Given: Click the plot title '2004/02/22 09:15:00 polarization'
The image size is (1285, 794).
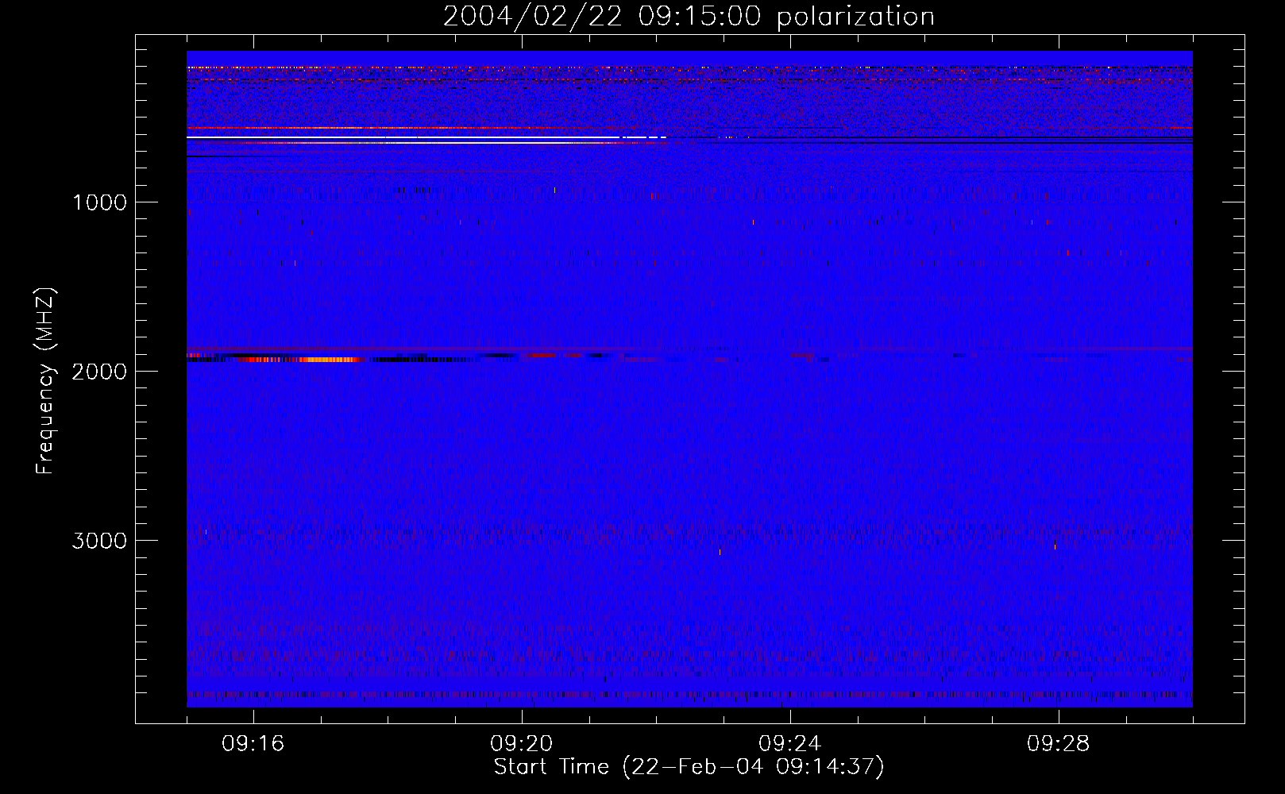Looking at the screenshot, I should pos(689,17).
